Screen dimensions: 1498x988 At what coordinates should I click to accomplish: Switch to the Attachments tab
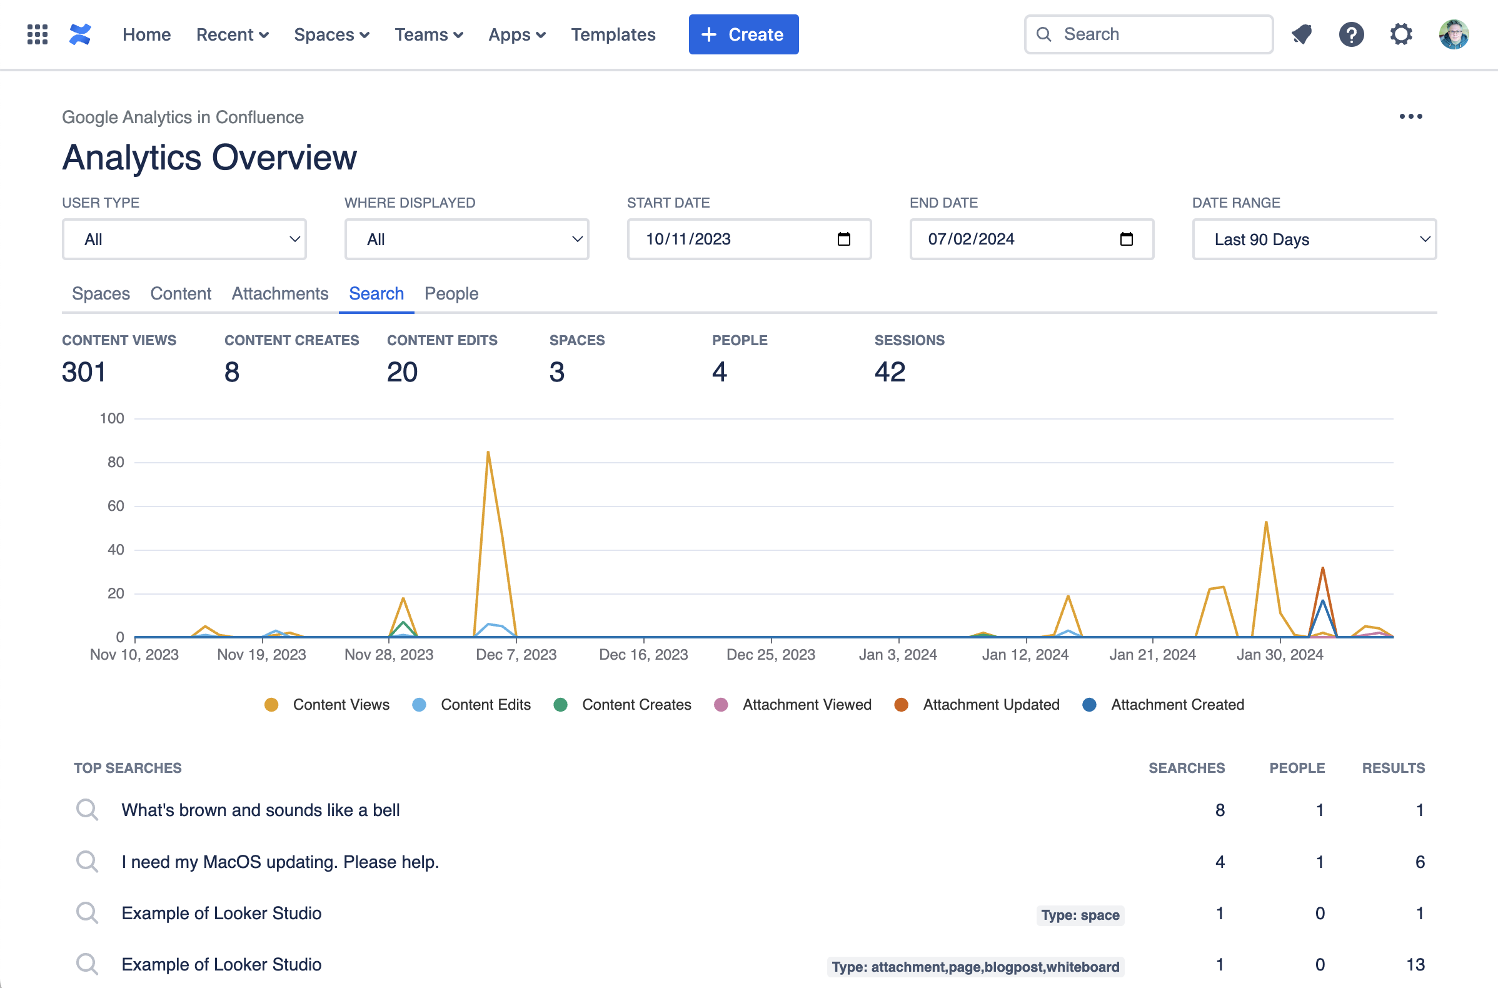(279, 294)
